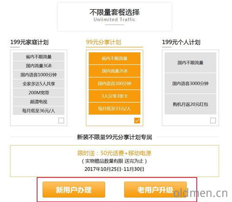The image size is (232, 202).
Task: Click 省内不限流量 in the family plan
Action: 39,57
